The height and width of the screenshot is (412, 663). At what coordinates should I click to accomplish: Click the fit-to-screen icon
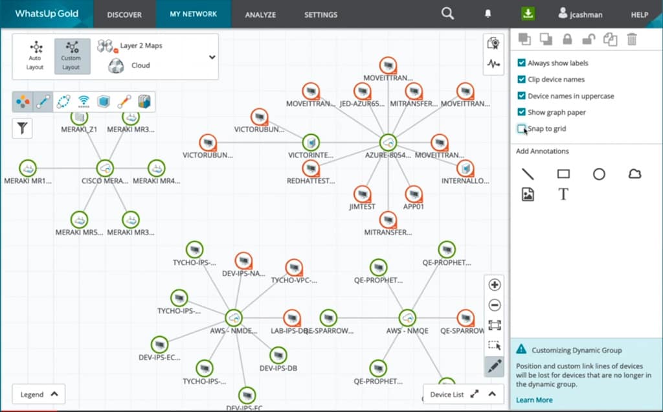(494, 325)
